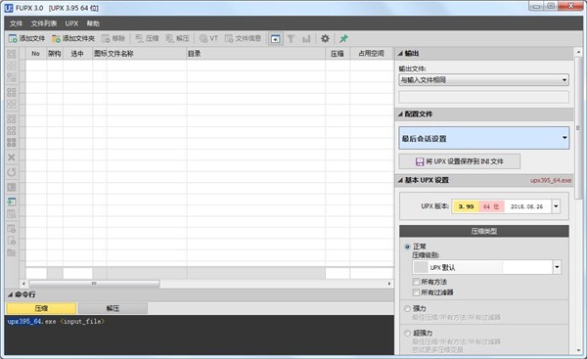This screenshot has width=587, height=359.
Task: Click the green-arrow import panel icon in the sidebar
Action: click(x=12, y=202)
